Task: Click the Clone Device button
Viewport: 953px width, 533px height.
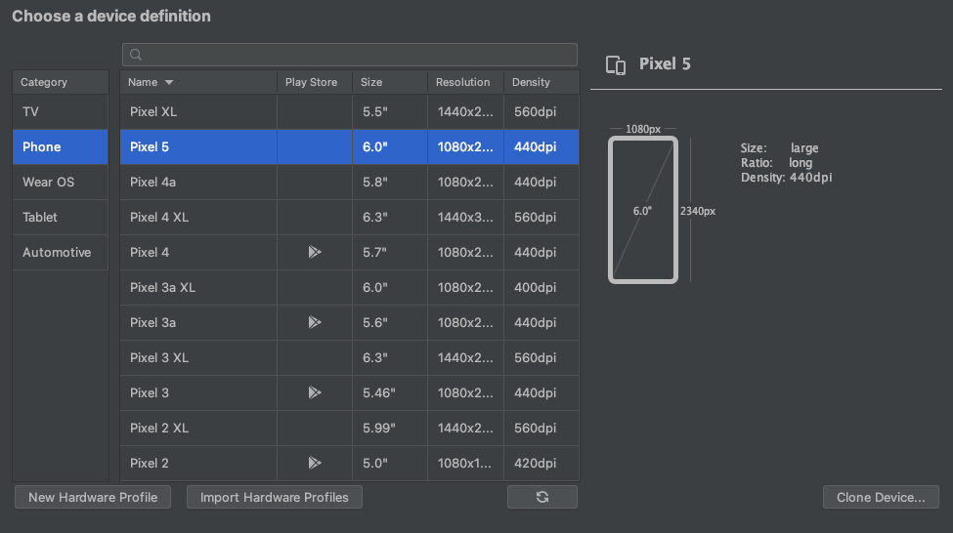Action: click(881, 497)
